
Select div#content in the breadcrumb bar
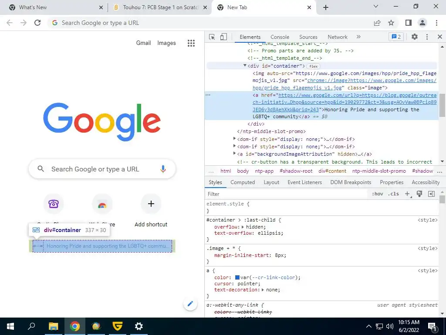[332, 171]
